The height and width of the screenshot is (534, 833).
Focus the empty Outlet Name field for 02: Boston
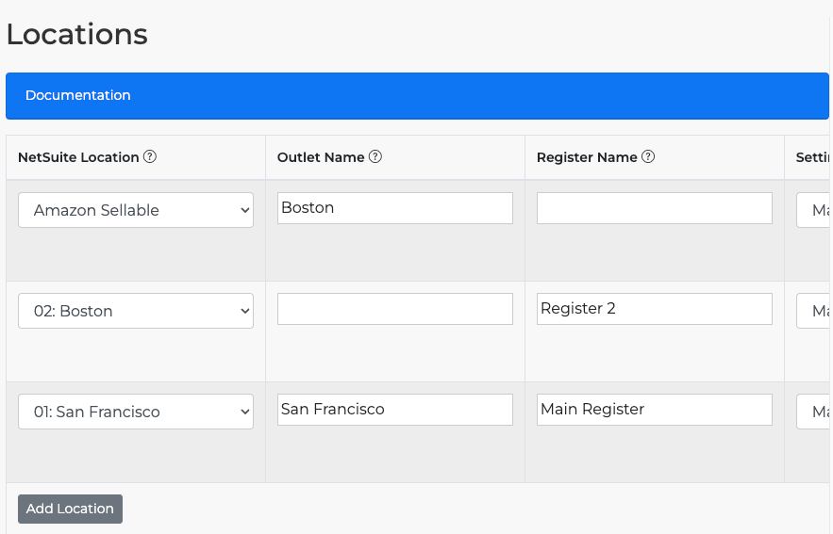click(394, 309)
